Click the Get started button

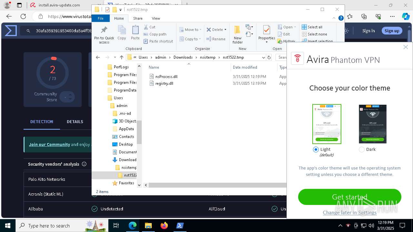click(x=349, y=197)
